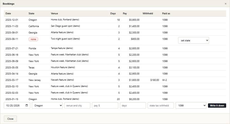Select the 2025-09-01 date cell
This screenshot has height=124, width=230.
[12, 33]
